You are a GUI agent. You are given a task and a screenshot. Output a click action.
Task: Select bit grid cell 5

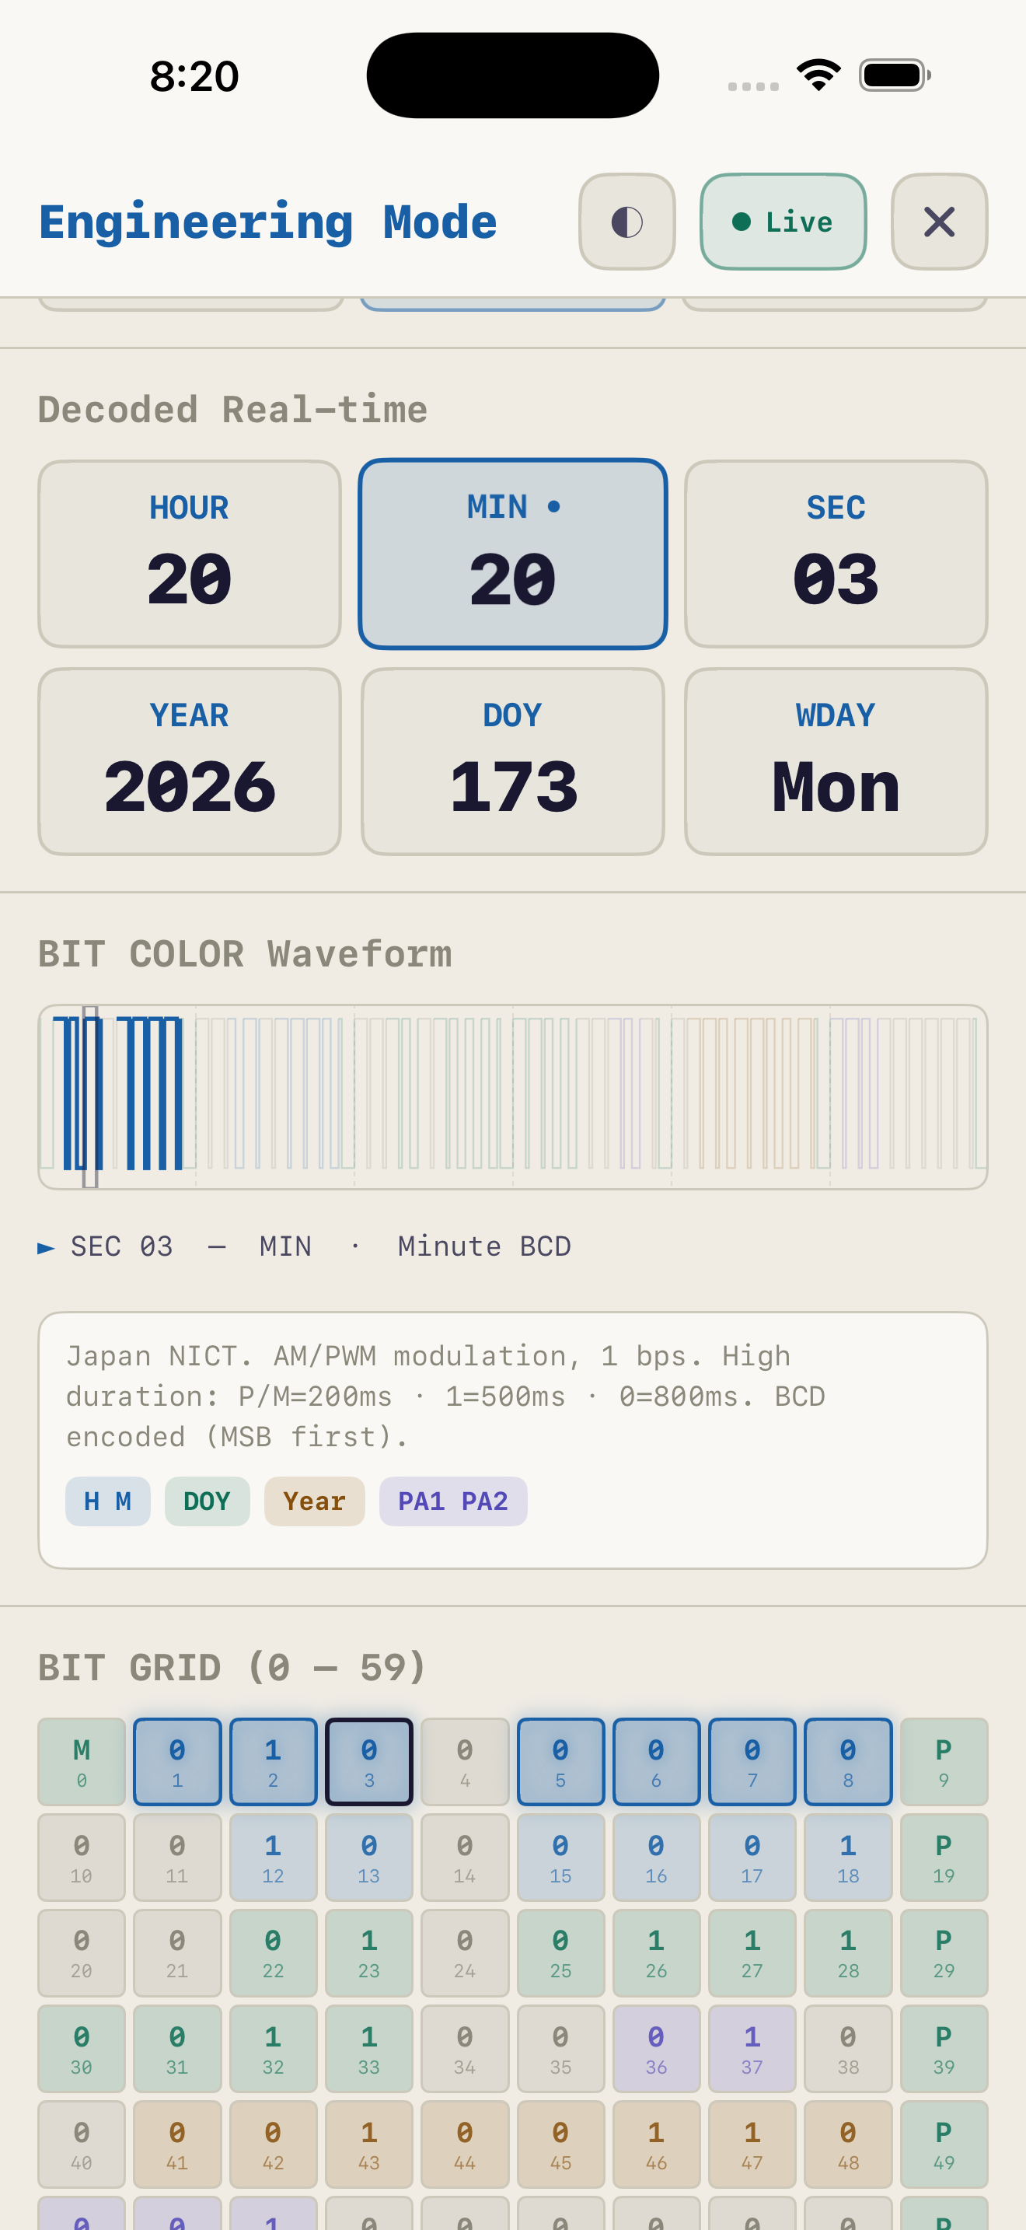560,1762
